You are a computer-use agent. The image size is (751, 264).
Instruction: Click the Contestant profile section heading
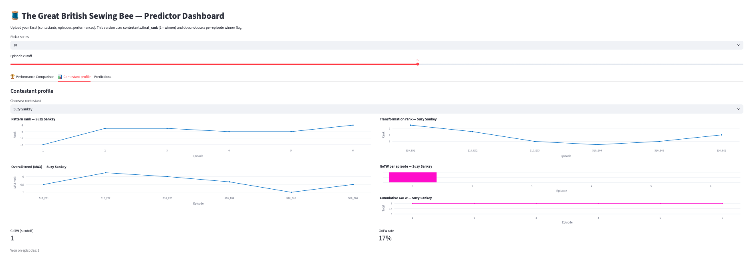pyautogui.click(x=32, y=91)
